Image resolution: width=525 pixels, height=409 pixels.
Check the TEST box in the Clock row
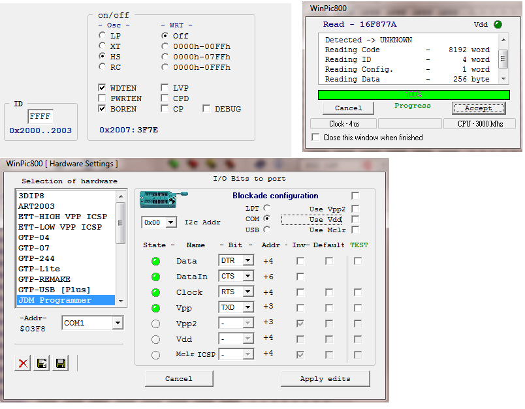coord(358,293)
